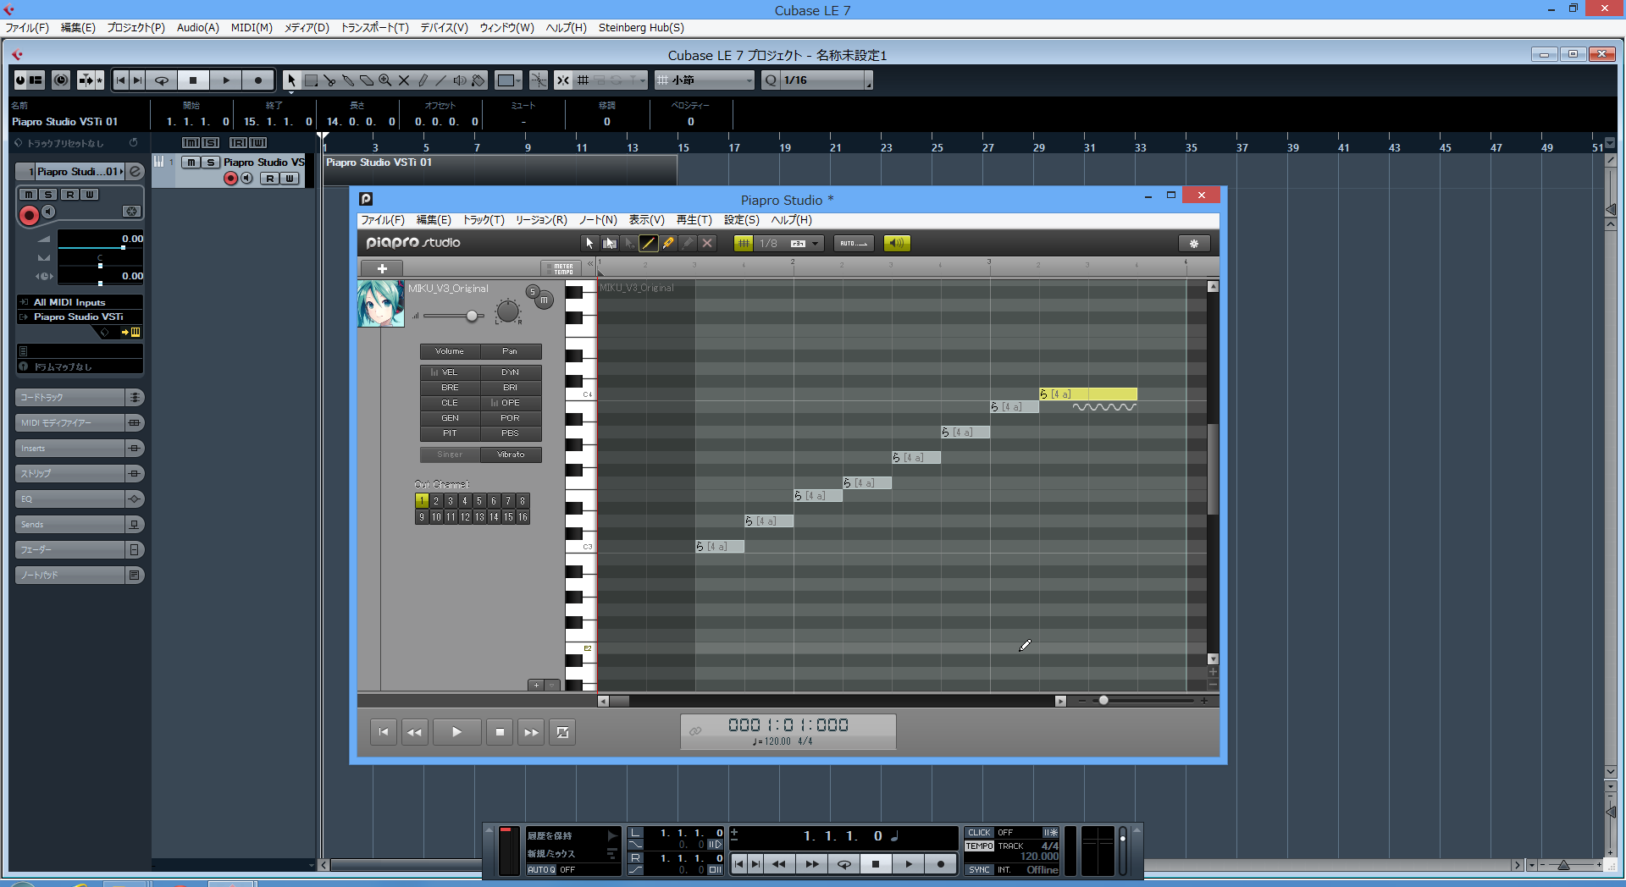Click Piapro horizontal zoom slider handle

(x=1103, y=701)
